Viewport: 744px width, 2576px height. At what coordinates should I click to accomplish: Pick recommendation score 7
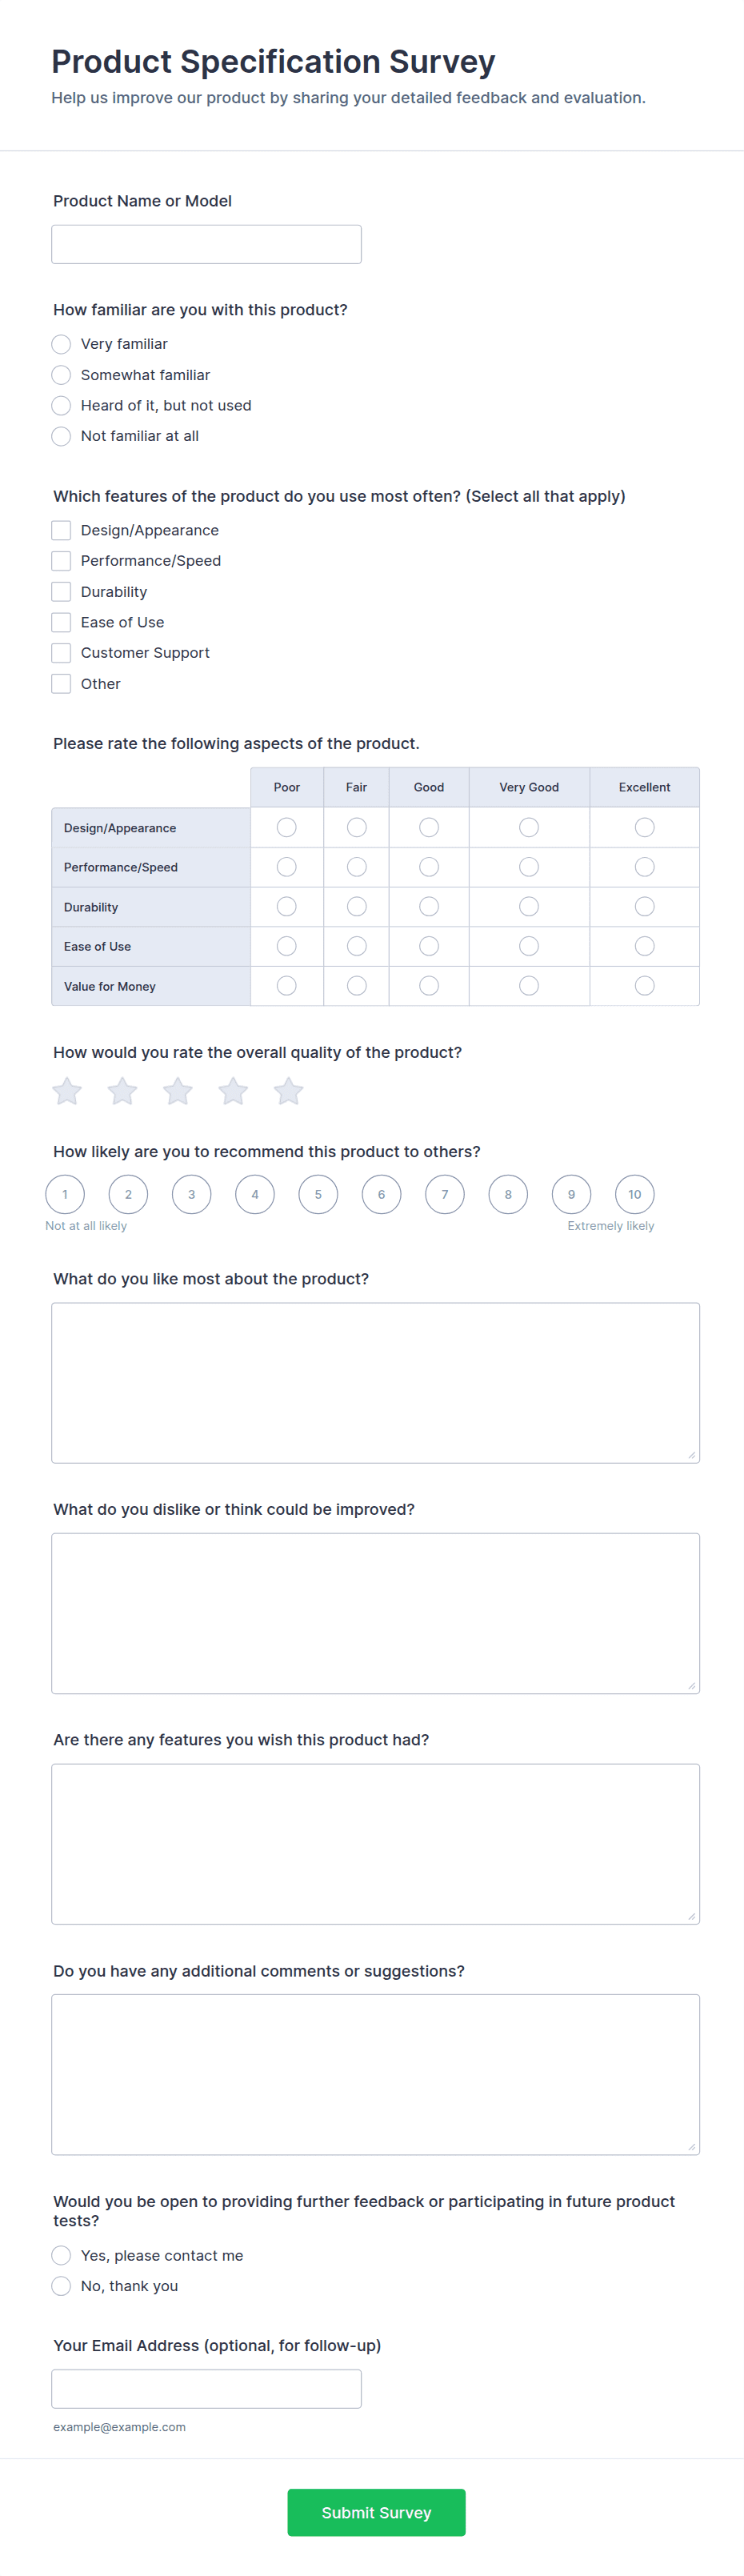point(445,1194)
